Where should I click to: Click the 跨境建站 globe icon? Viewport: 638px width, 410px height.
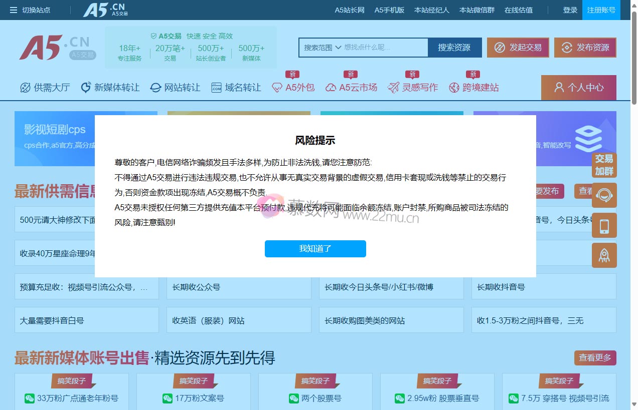454,88
